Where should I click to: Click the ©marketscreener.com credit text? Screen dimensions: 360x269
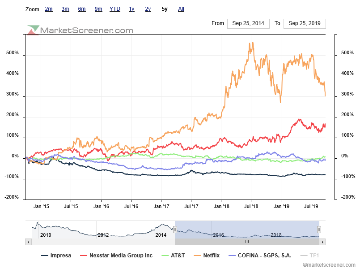[x=329, y=265]
